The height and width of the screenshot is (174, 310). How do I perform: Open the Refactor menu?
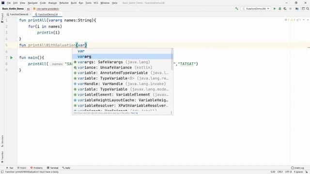pos(64,3)
